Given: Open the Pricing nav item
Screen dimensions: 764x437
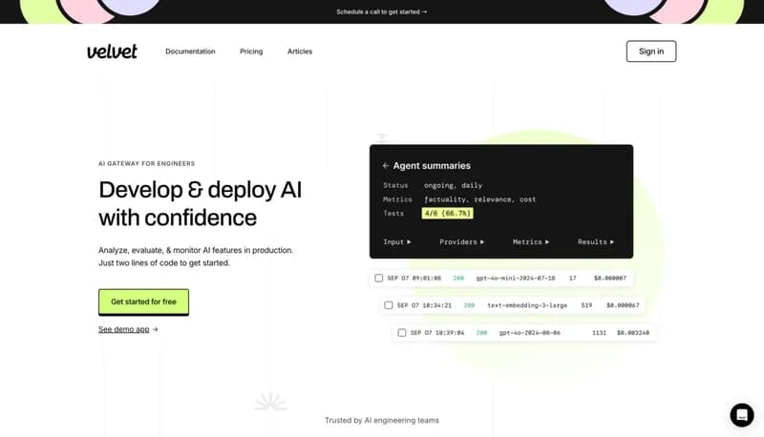Looking at the screenshot, I should pos(251,52).
